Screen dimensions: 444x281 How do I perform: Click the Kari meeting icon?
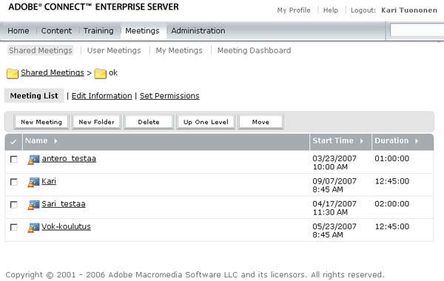33,183
